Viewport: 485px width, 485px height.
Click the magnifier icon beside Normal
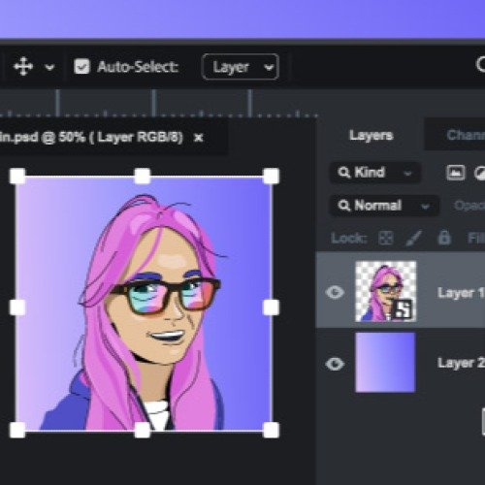(344, 206)
